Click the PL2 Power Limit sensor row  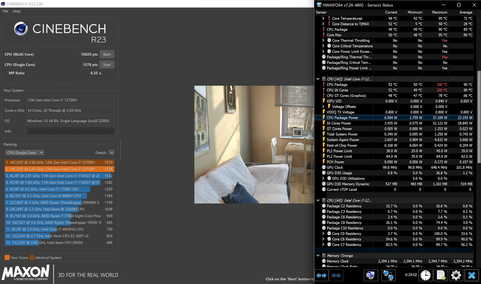(394, 156)
